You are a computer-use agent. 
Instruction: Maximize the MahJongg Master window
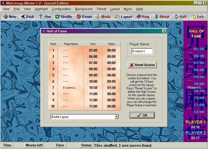200,3
